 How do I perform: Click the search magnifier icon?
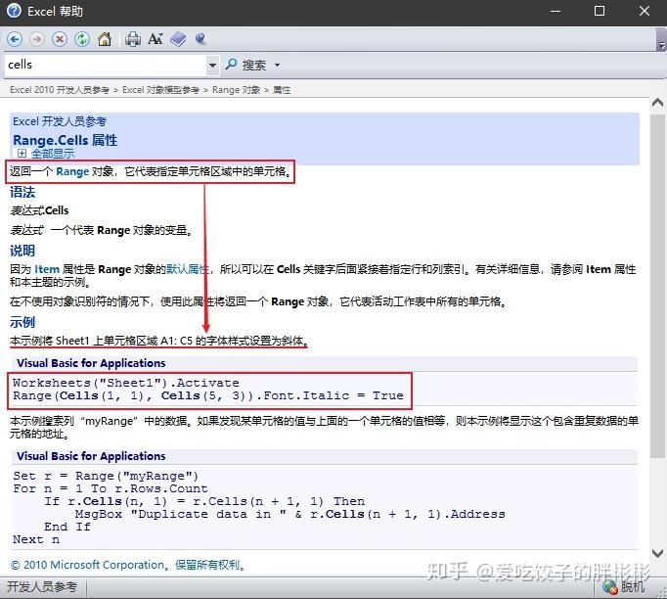click(232, 65)
